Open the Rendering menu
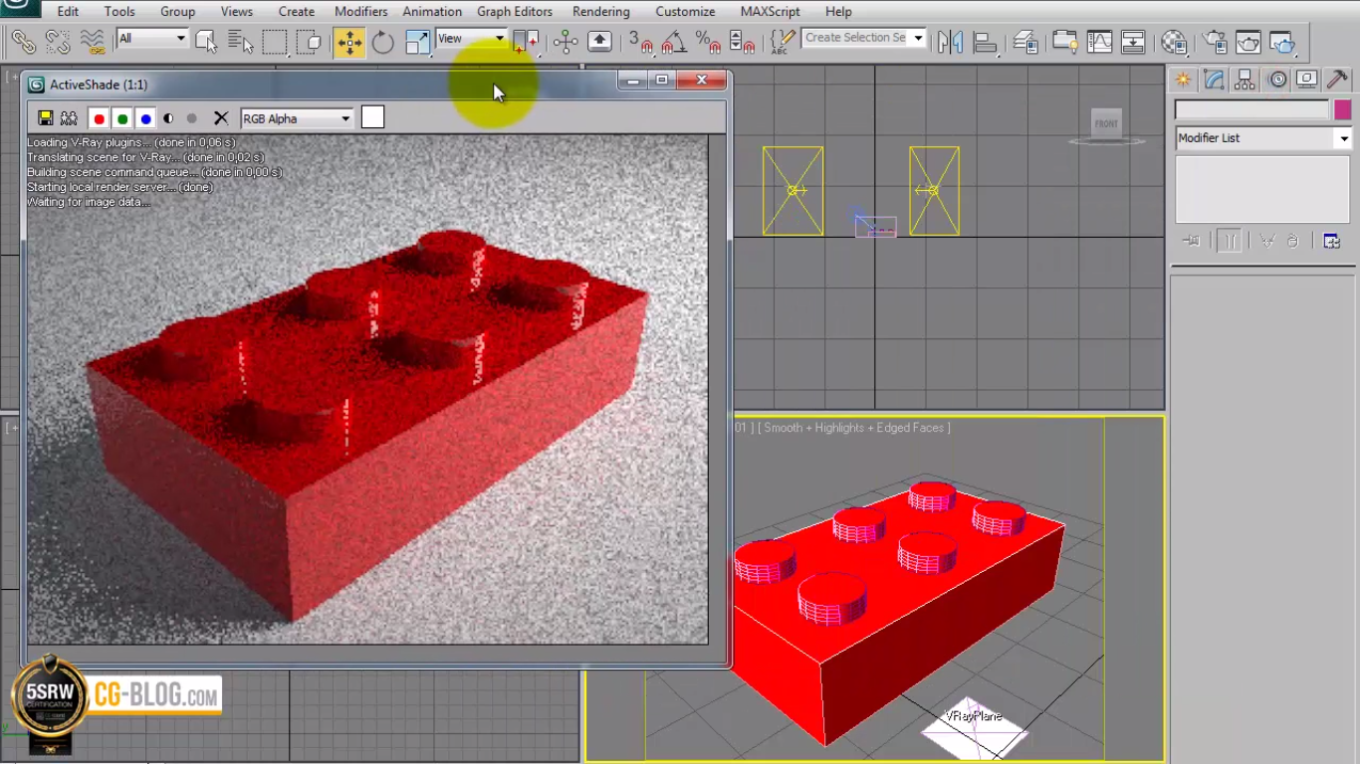The width and height of the screenshot is (1360, 764). (601, 12)
